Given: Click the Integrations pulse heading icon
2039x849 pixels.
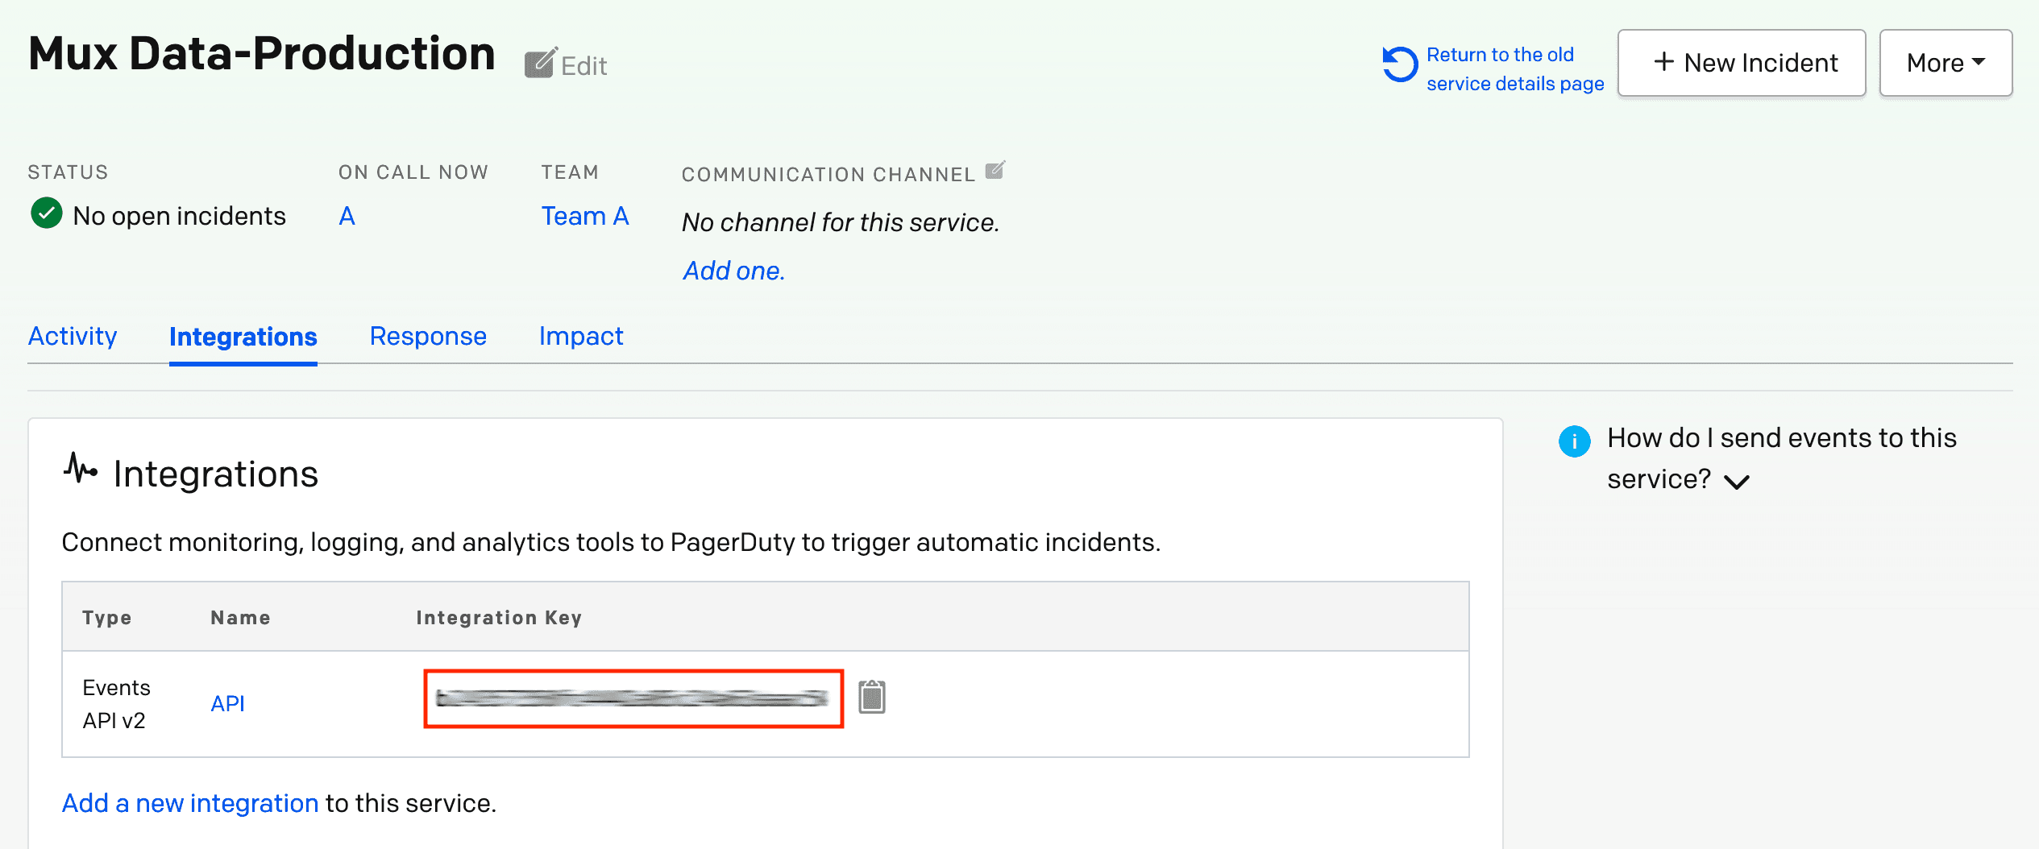Looking at the screenshot, I should click(81, 469).
